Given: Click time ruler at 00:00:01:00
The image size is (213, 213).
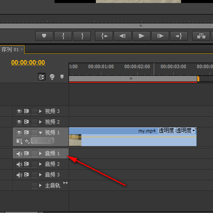Looking at the screenshot, I should point(101,66).
